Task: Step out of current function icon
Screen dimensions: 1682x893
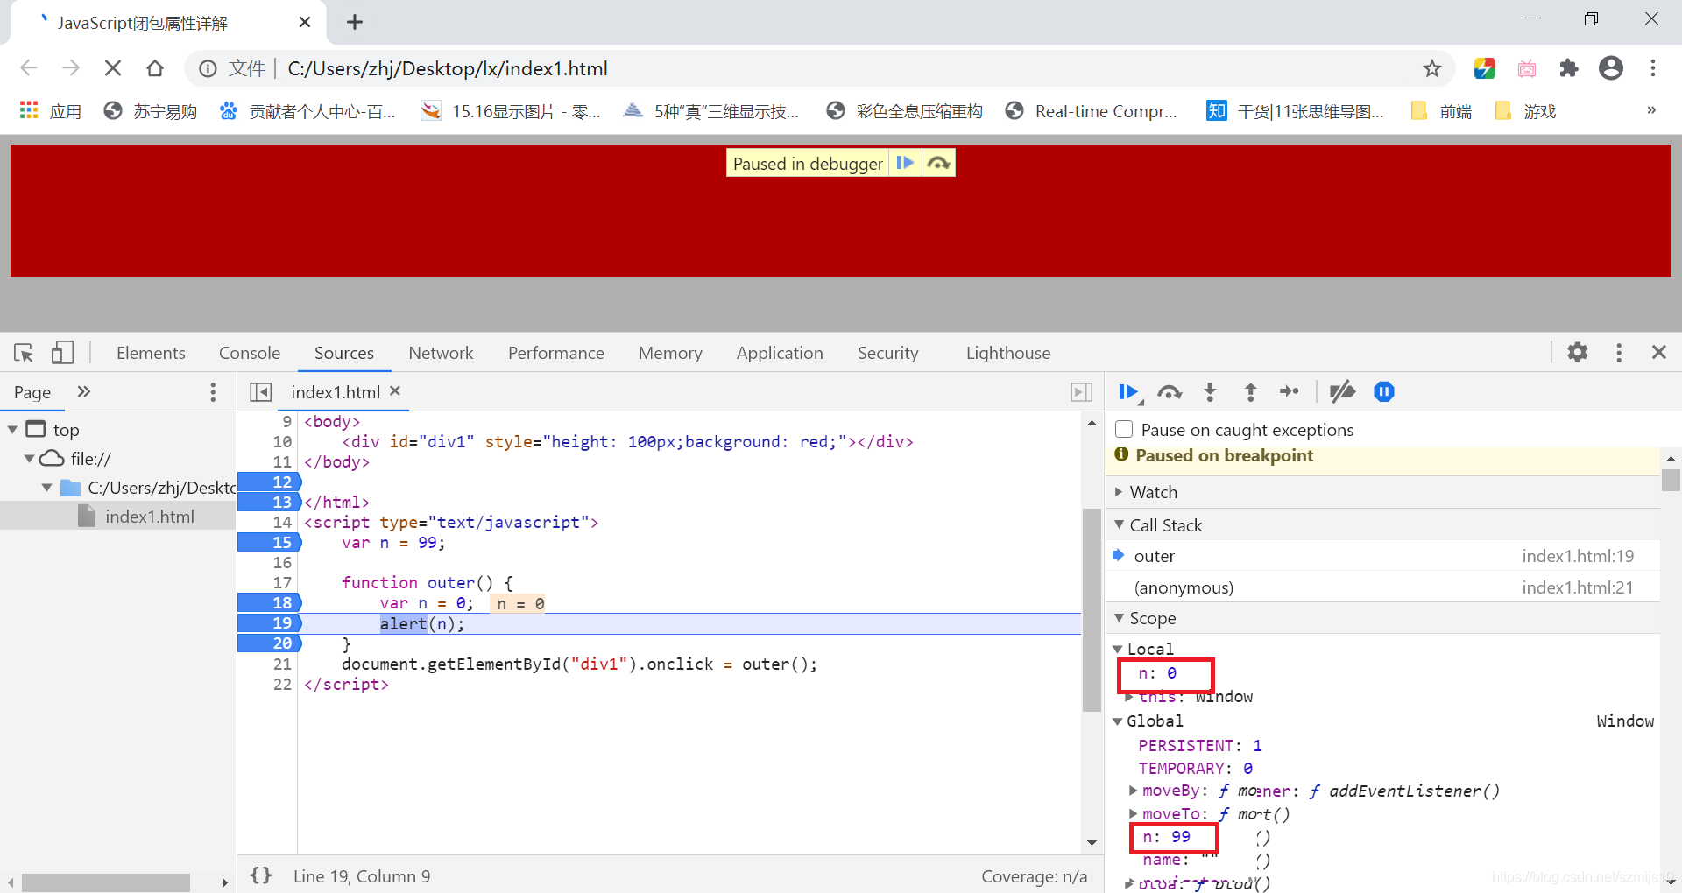Action: 1250,392
